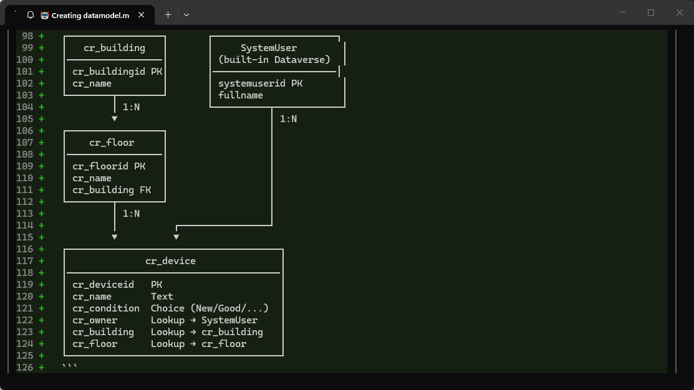The height and width of the screenshot is (390, 694).
Task: Click 'cr_building FK' in the cr_floor box
Action: click(x=112, y=190)
